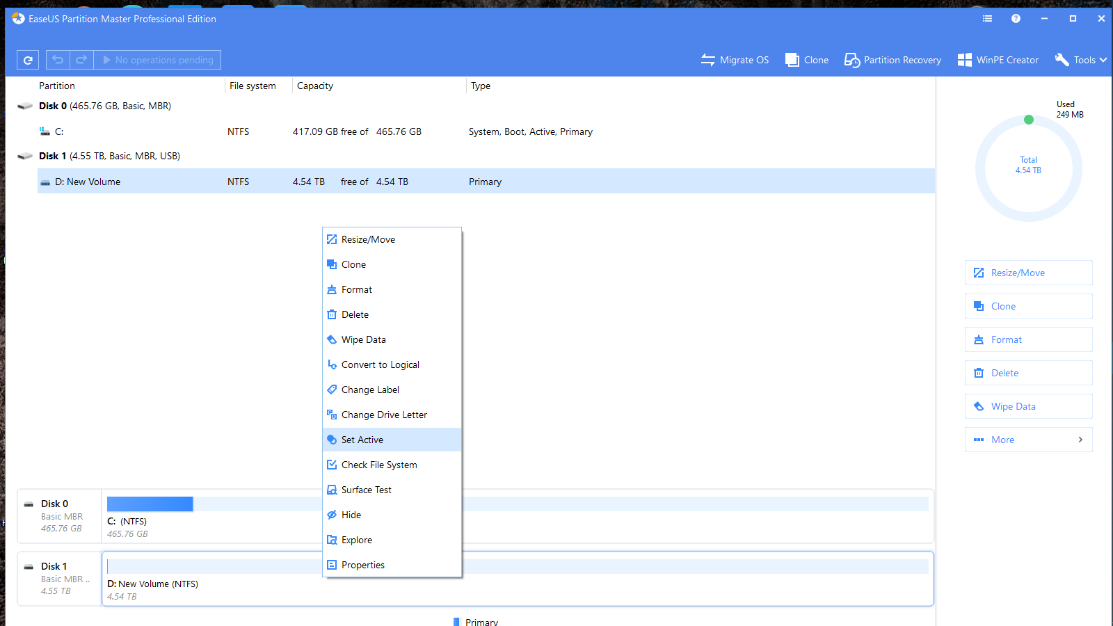Choose Set Active from context menu

(x=392, y=440)
